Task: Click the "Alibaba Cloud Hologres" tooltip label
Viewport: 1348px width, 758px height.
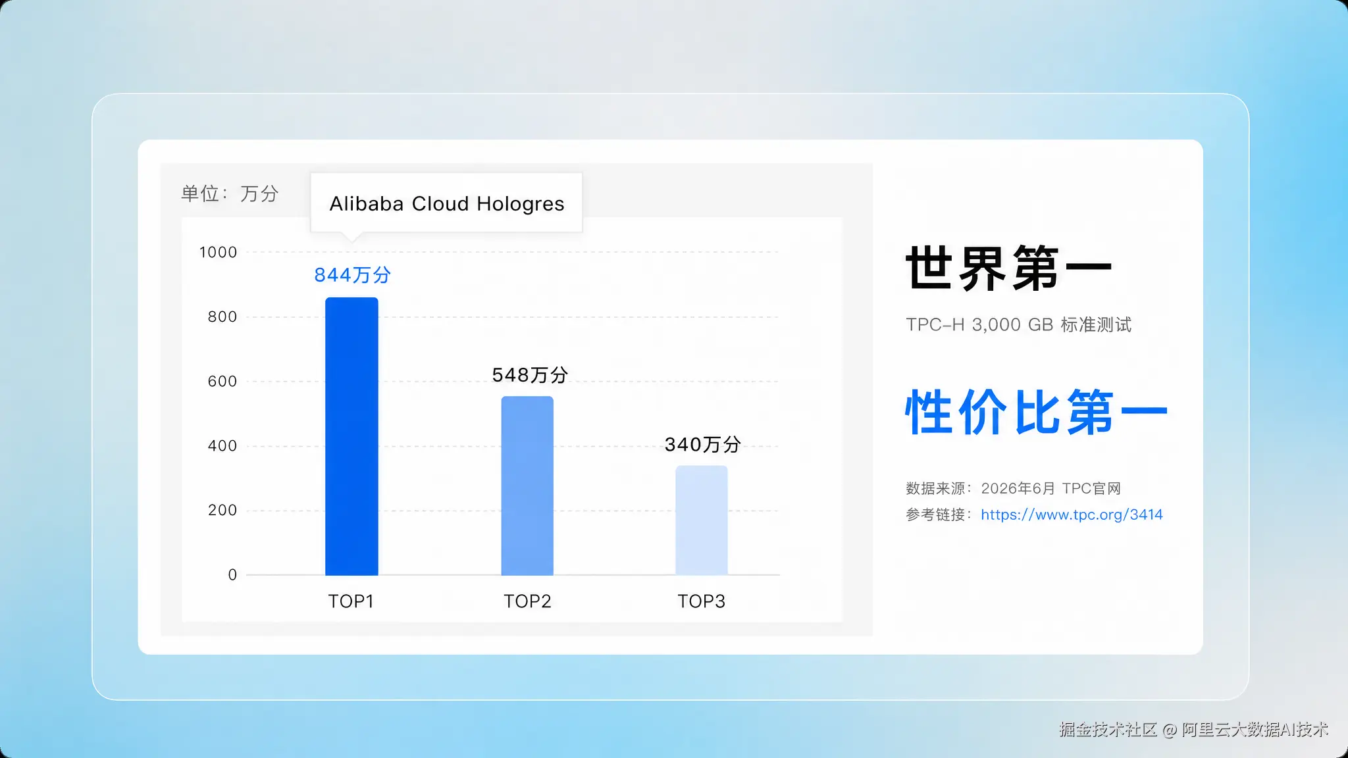Action: pyautogui.click(x=446, y=203)
